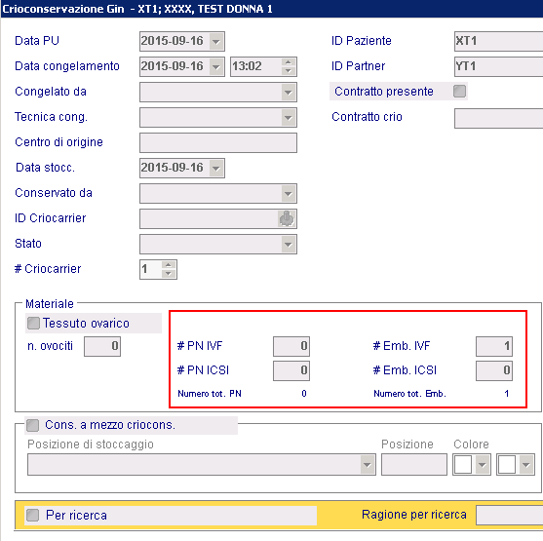Click the Centro di origine field
The width and height of the screenshot is (543, 541).
(218, 142)
